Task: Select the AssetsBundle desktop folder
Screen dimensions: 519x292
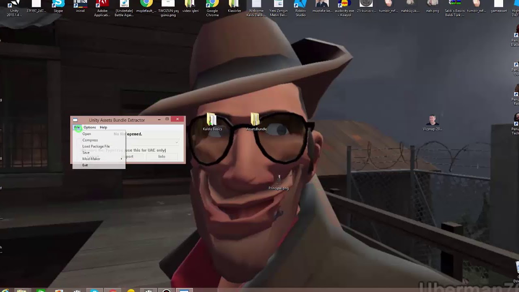Action: pos(256,122)
